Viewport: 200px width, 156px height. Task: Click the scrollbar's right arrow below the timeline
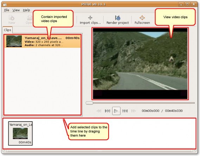(195, 151)
